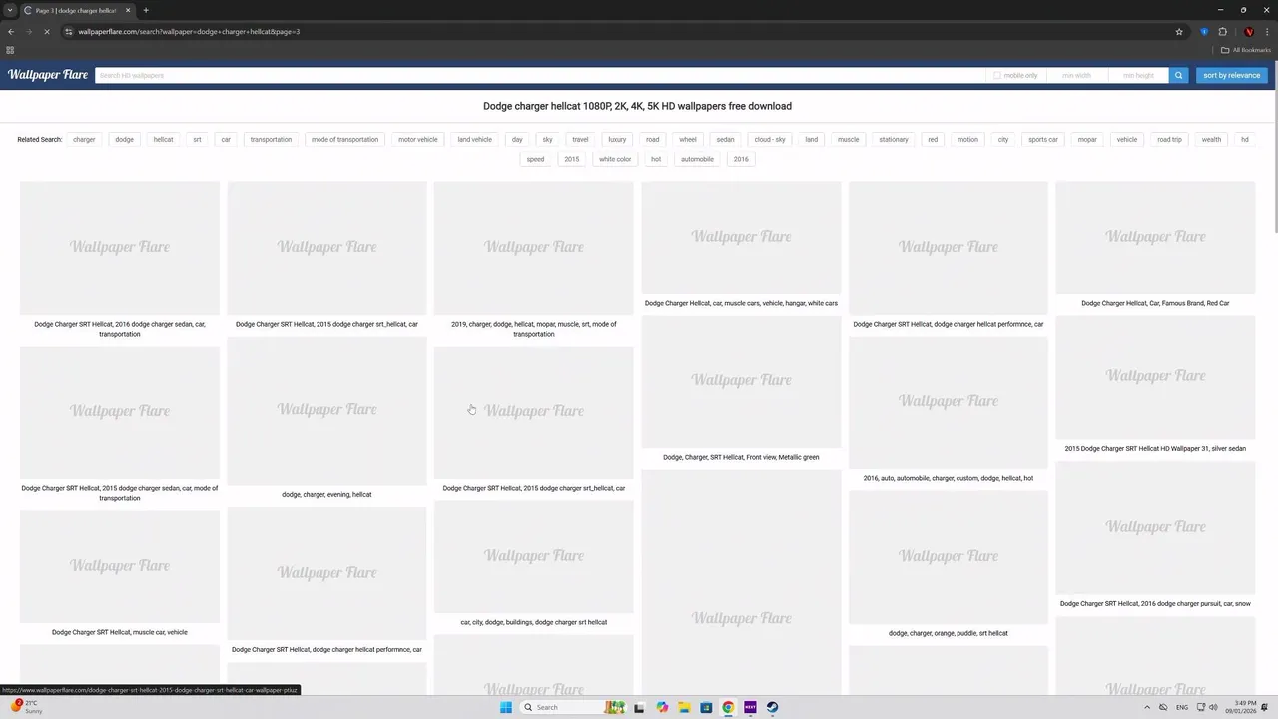Click the min height input field
The image size is (1278, 719).
(1138, 75)
